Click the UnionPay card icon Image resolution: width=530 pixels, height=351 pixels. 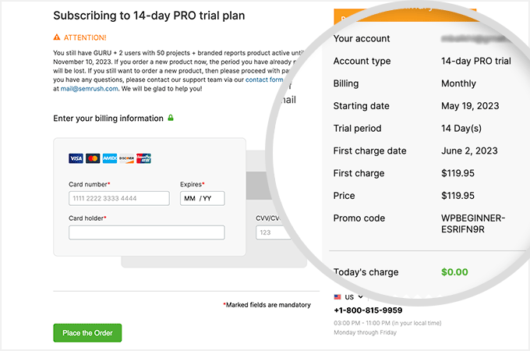click(143, 158)
